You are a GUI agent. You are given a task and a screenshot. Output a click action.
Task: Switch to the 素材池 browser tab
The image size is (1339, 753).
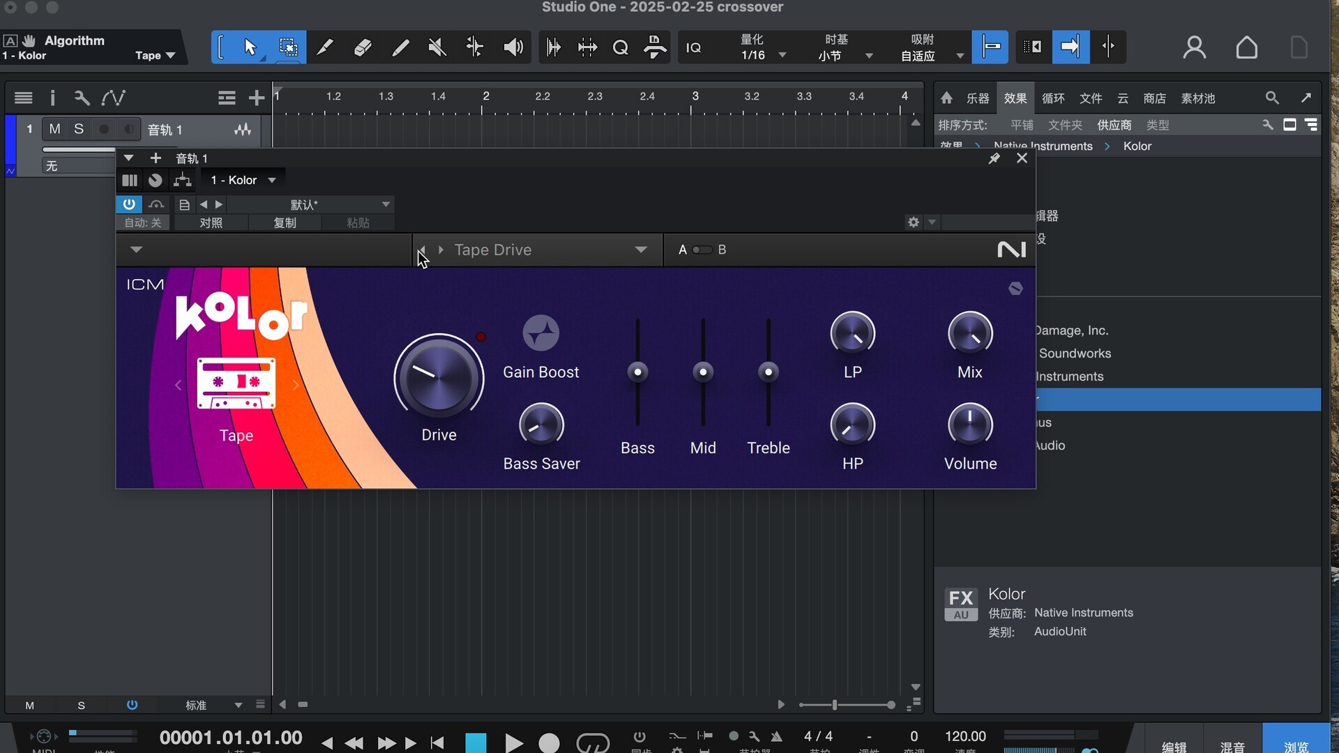point(1198,98)
